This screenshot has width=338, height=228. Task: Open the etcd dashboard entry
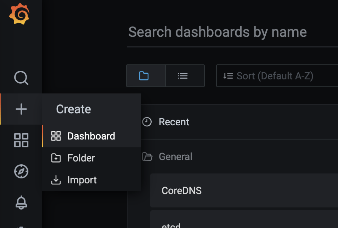pos(171,224)
